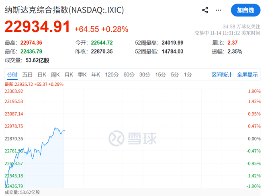Show the 季K chart
The width and height of the screenshot is (268, 196).
[x=82, y=74]
